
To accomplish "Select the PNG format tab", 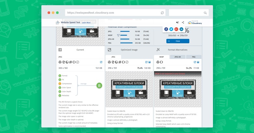I will tap(193, 57).
